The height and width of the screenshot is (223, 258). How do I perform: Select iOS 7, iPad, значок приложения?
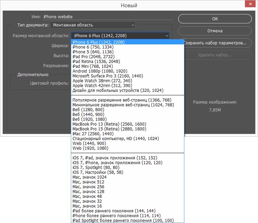tap(128, 158)
